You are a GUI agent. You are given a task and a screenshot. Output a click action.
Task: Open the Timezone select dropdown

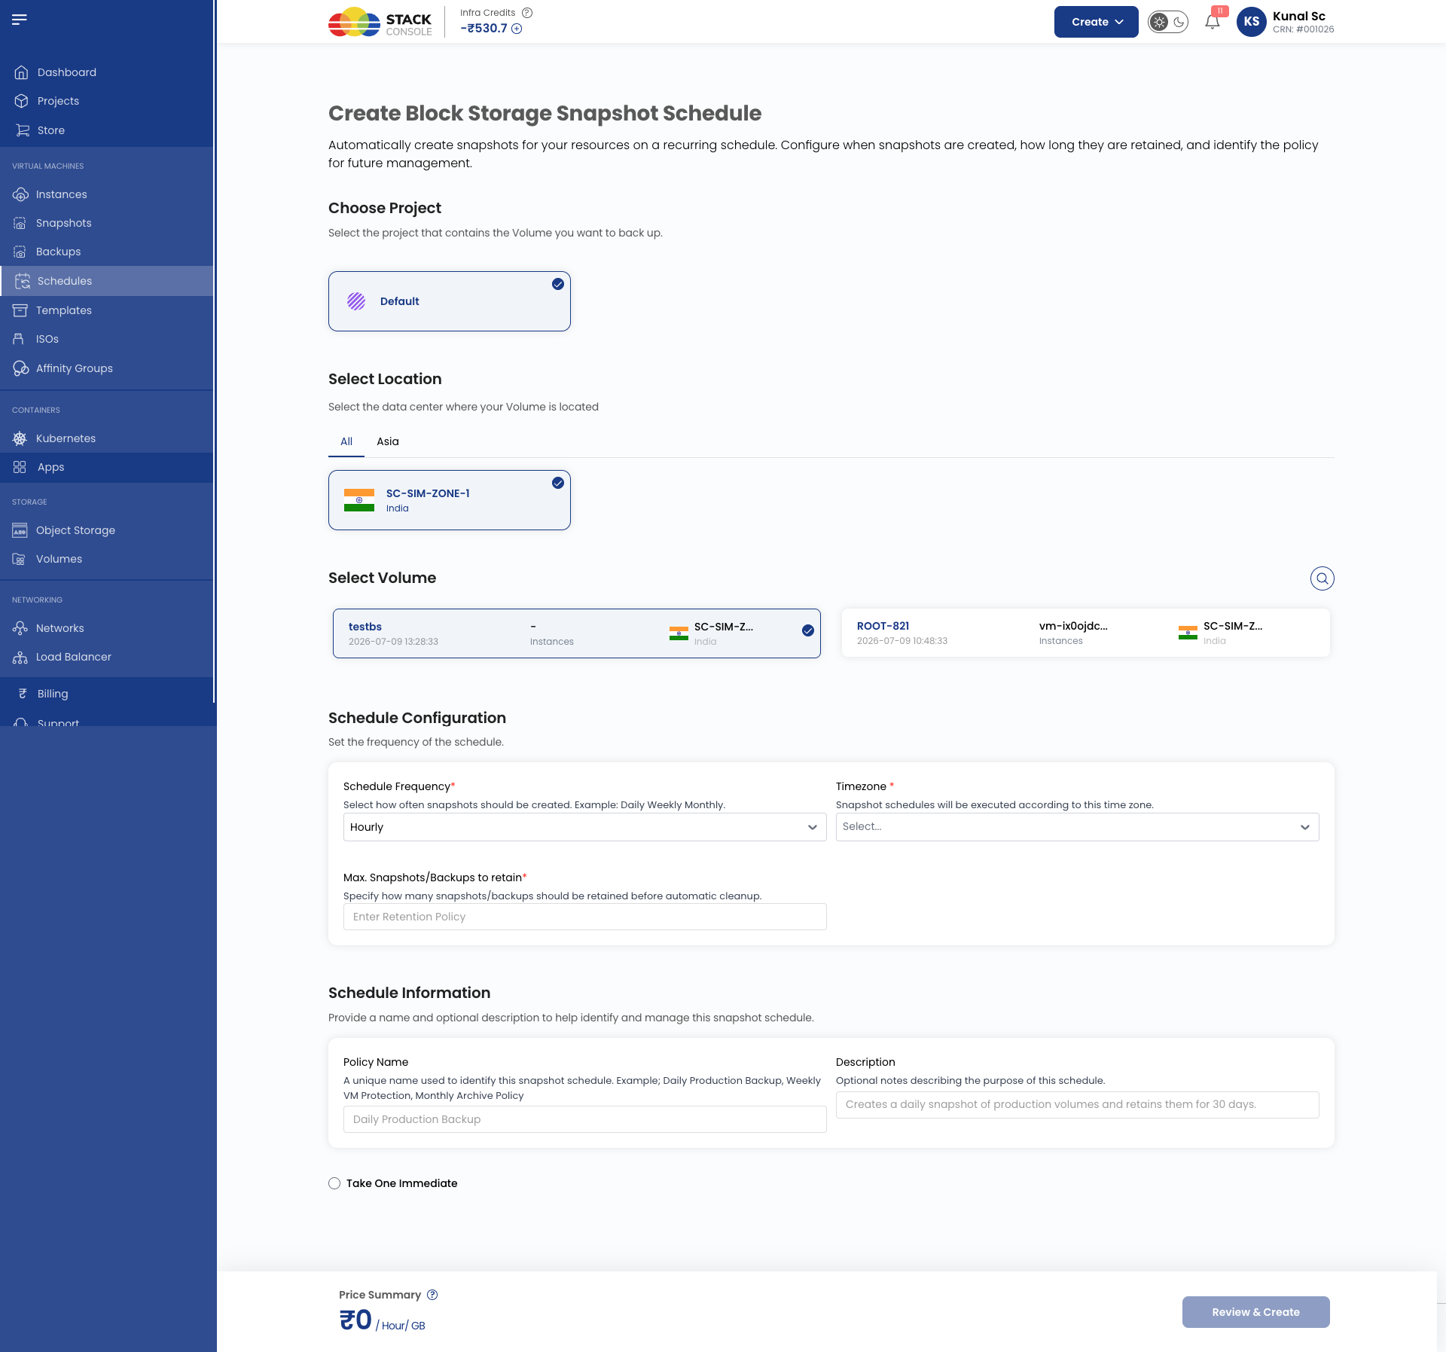coord(1078,827)
